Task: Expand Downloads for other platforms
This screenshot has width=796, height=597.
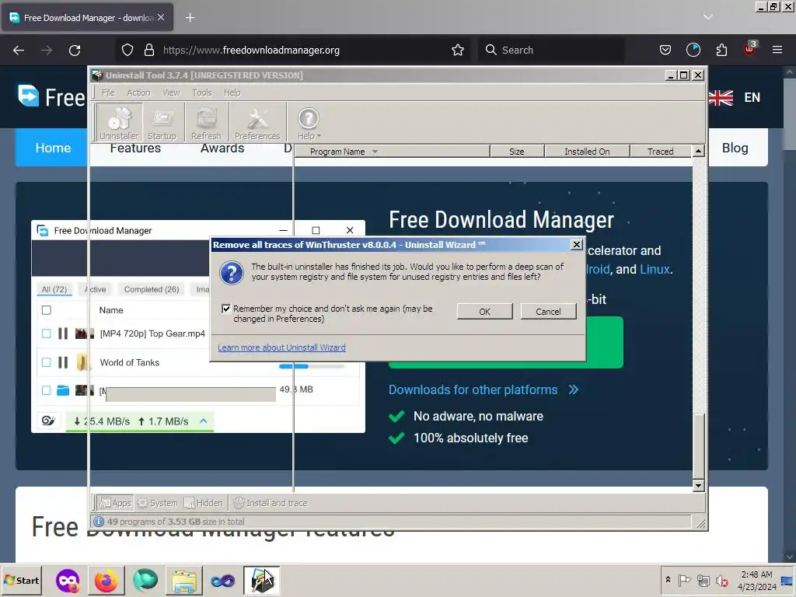Action: coord(484,389)
